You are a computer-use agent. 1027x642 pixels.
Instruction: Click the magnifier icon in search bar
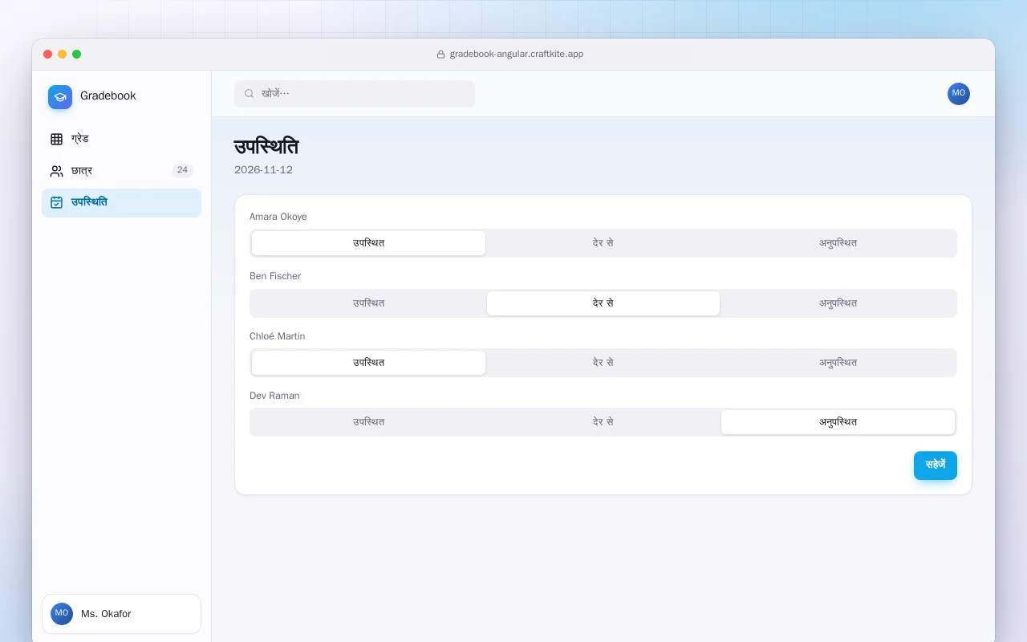(250, 94)
